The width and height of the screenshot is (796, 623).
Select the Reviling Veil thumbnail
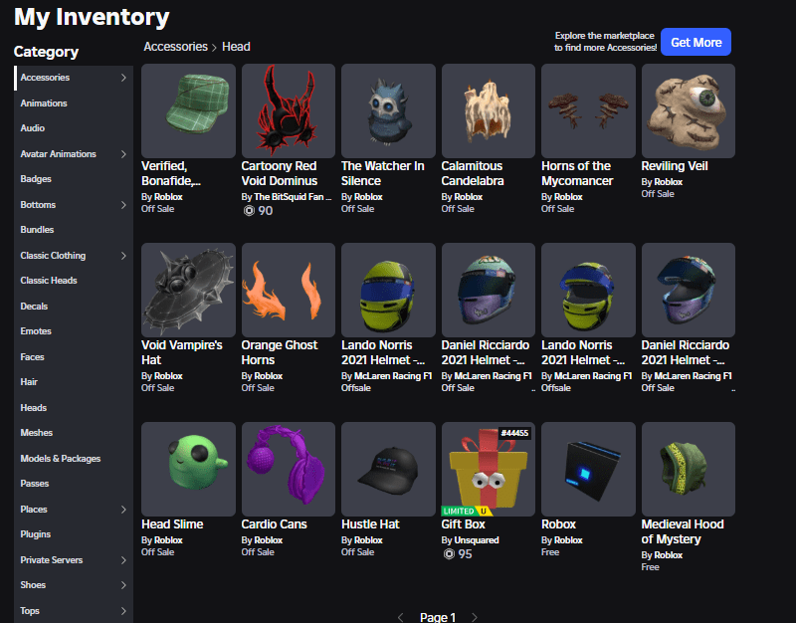[688, 110]
